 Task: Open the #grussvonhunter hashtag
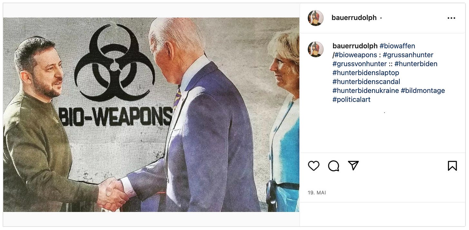pos(359,64)
